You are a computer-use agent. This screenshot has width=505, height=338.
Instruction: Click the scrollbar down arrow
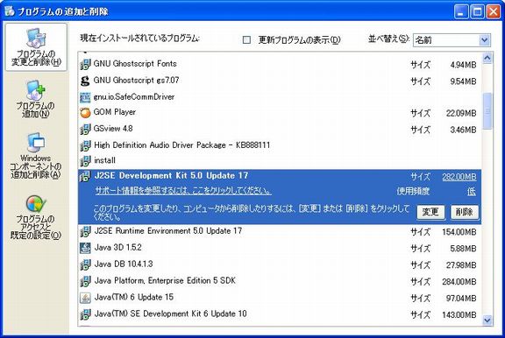point(487,320)
